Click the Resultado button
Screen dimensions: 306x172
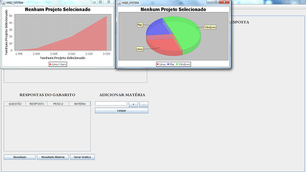click(20, 157)
